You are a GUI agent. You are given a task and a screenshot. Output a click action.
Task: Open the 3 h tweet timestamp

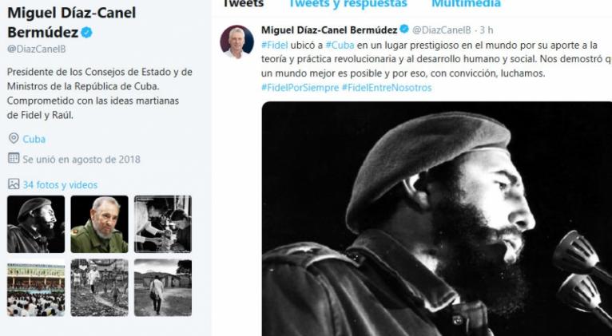point(487,30)
